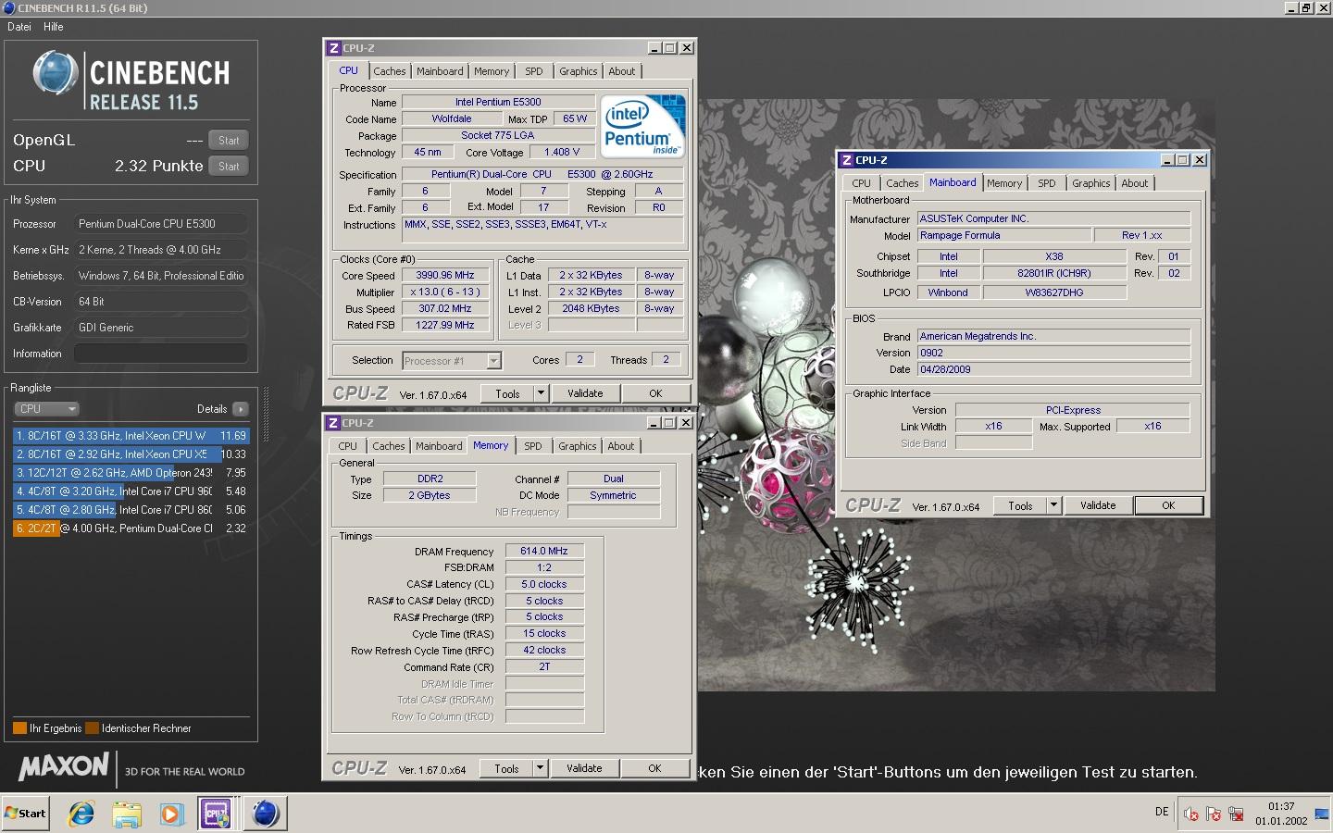
Task: Open Tools dropdown arrow in Mainboard window
Action: (1053, 506)
